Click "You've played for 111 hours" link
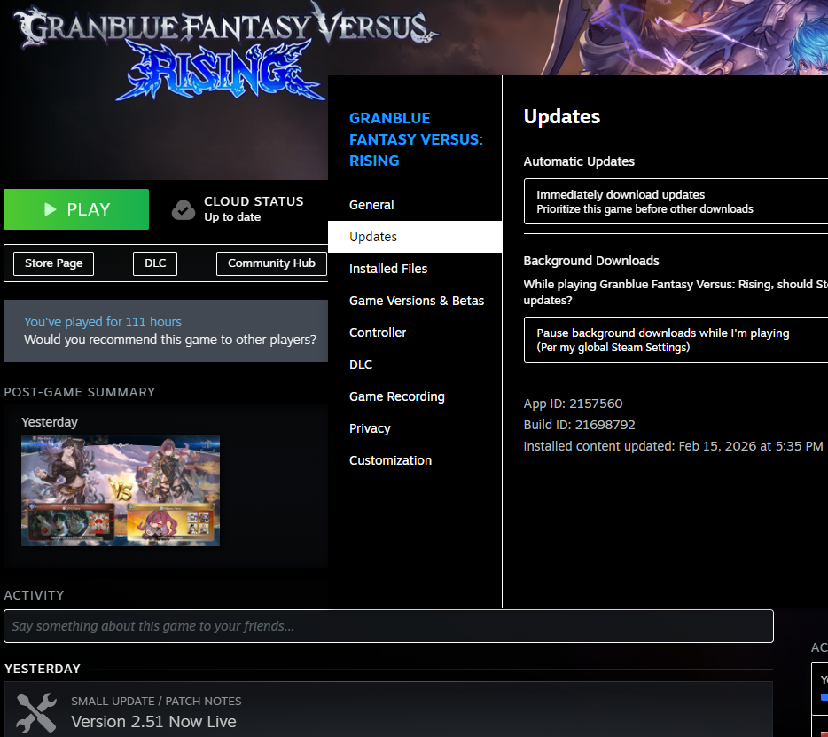This screenshot has height=737, width=828. click(x=103, y=322)
